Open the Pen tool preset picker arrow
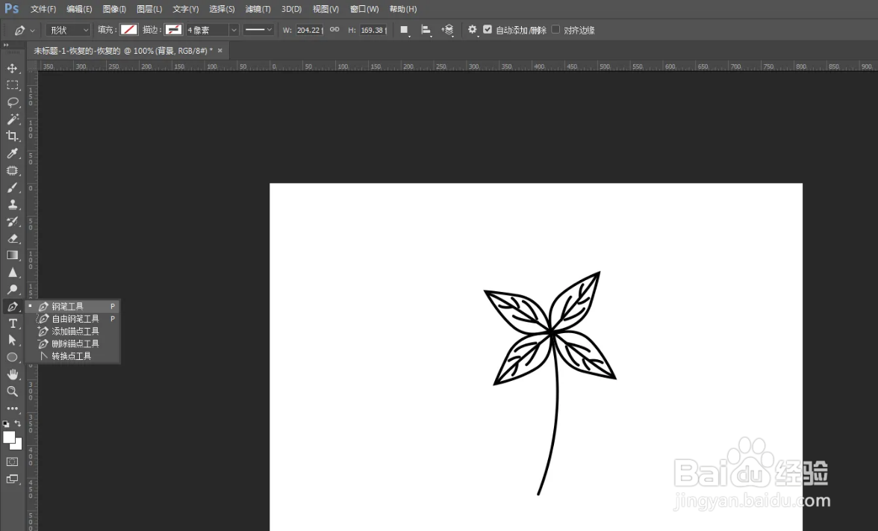Viewport: 878px width, 531px height. pyautogui.click(x=33, y=30)
